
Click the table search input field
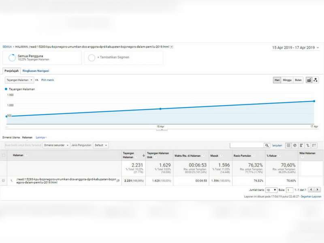click(247, 145)
